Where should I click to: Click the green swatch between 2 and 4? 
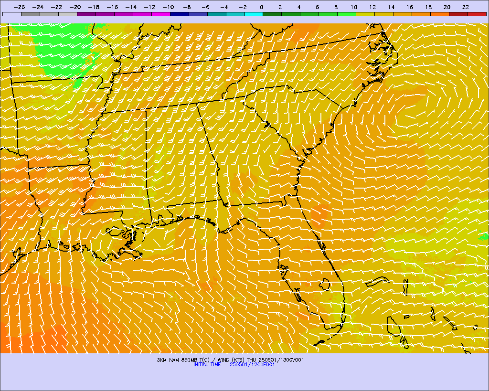(291, 14)
